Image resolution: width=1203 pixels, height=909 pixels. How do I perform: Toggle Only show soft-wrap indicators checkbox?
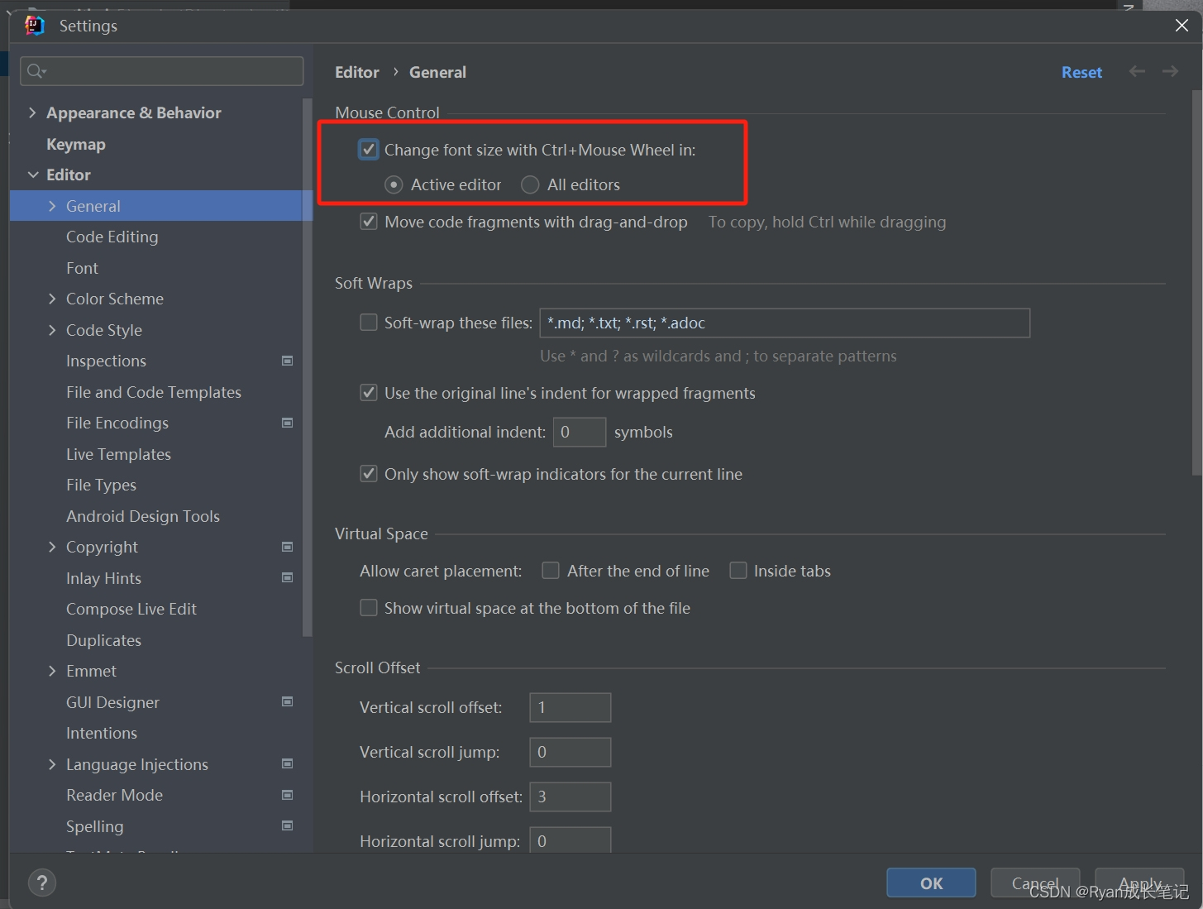click(369, 474)
